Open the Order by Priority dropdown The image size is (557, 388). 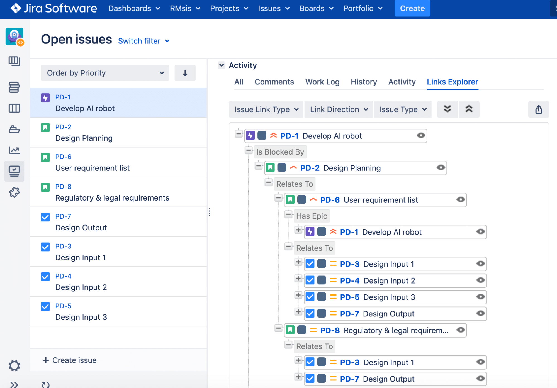point(105,73)
